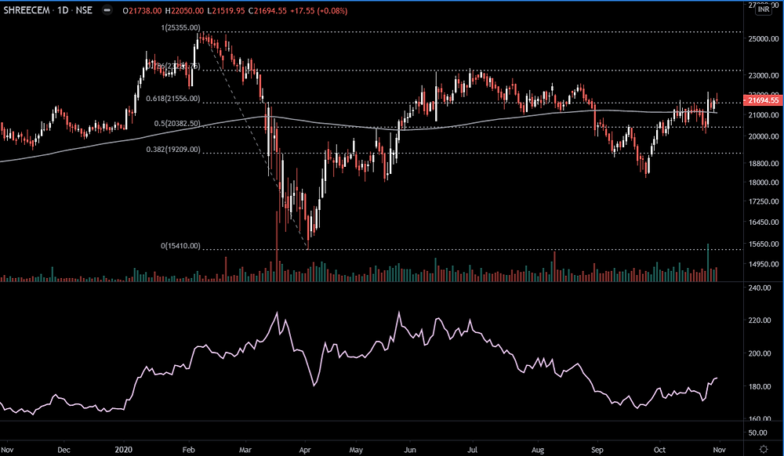Select the Fibonacci label 0.382(19209.00)
Image resolution: width=784 pixels, height=456 pixels.
(x=173, y=150)
